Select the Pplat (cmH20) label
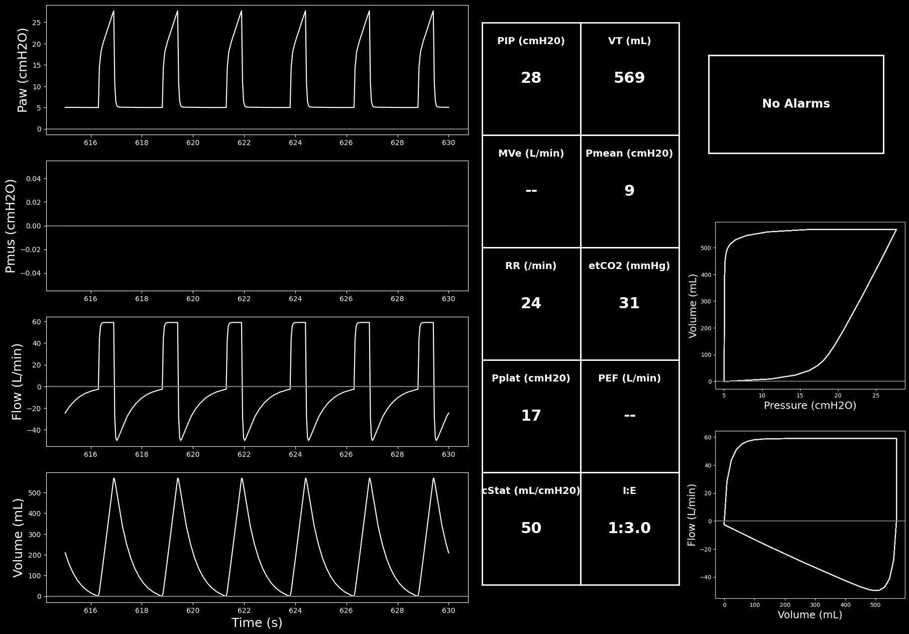Screen dimensions: 909x634 [531, 378]
